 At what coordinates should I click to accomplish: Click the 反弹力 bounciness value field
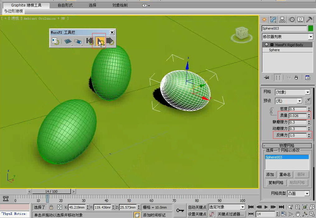point(297,135)
